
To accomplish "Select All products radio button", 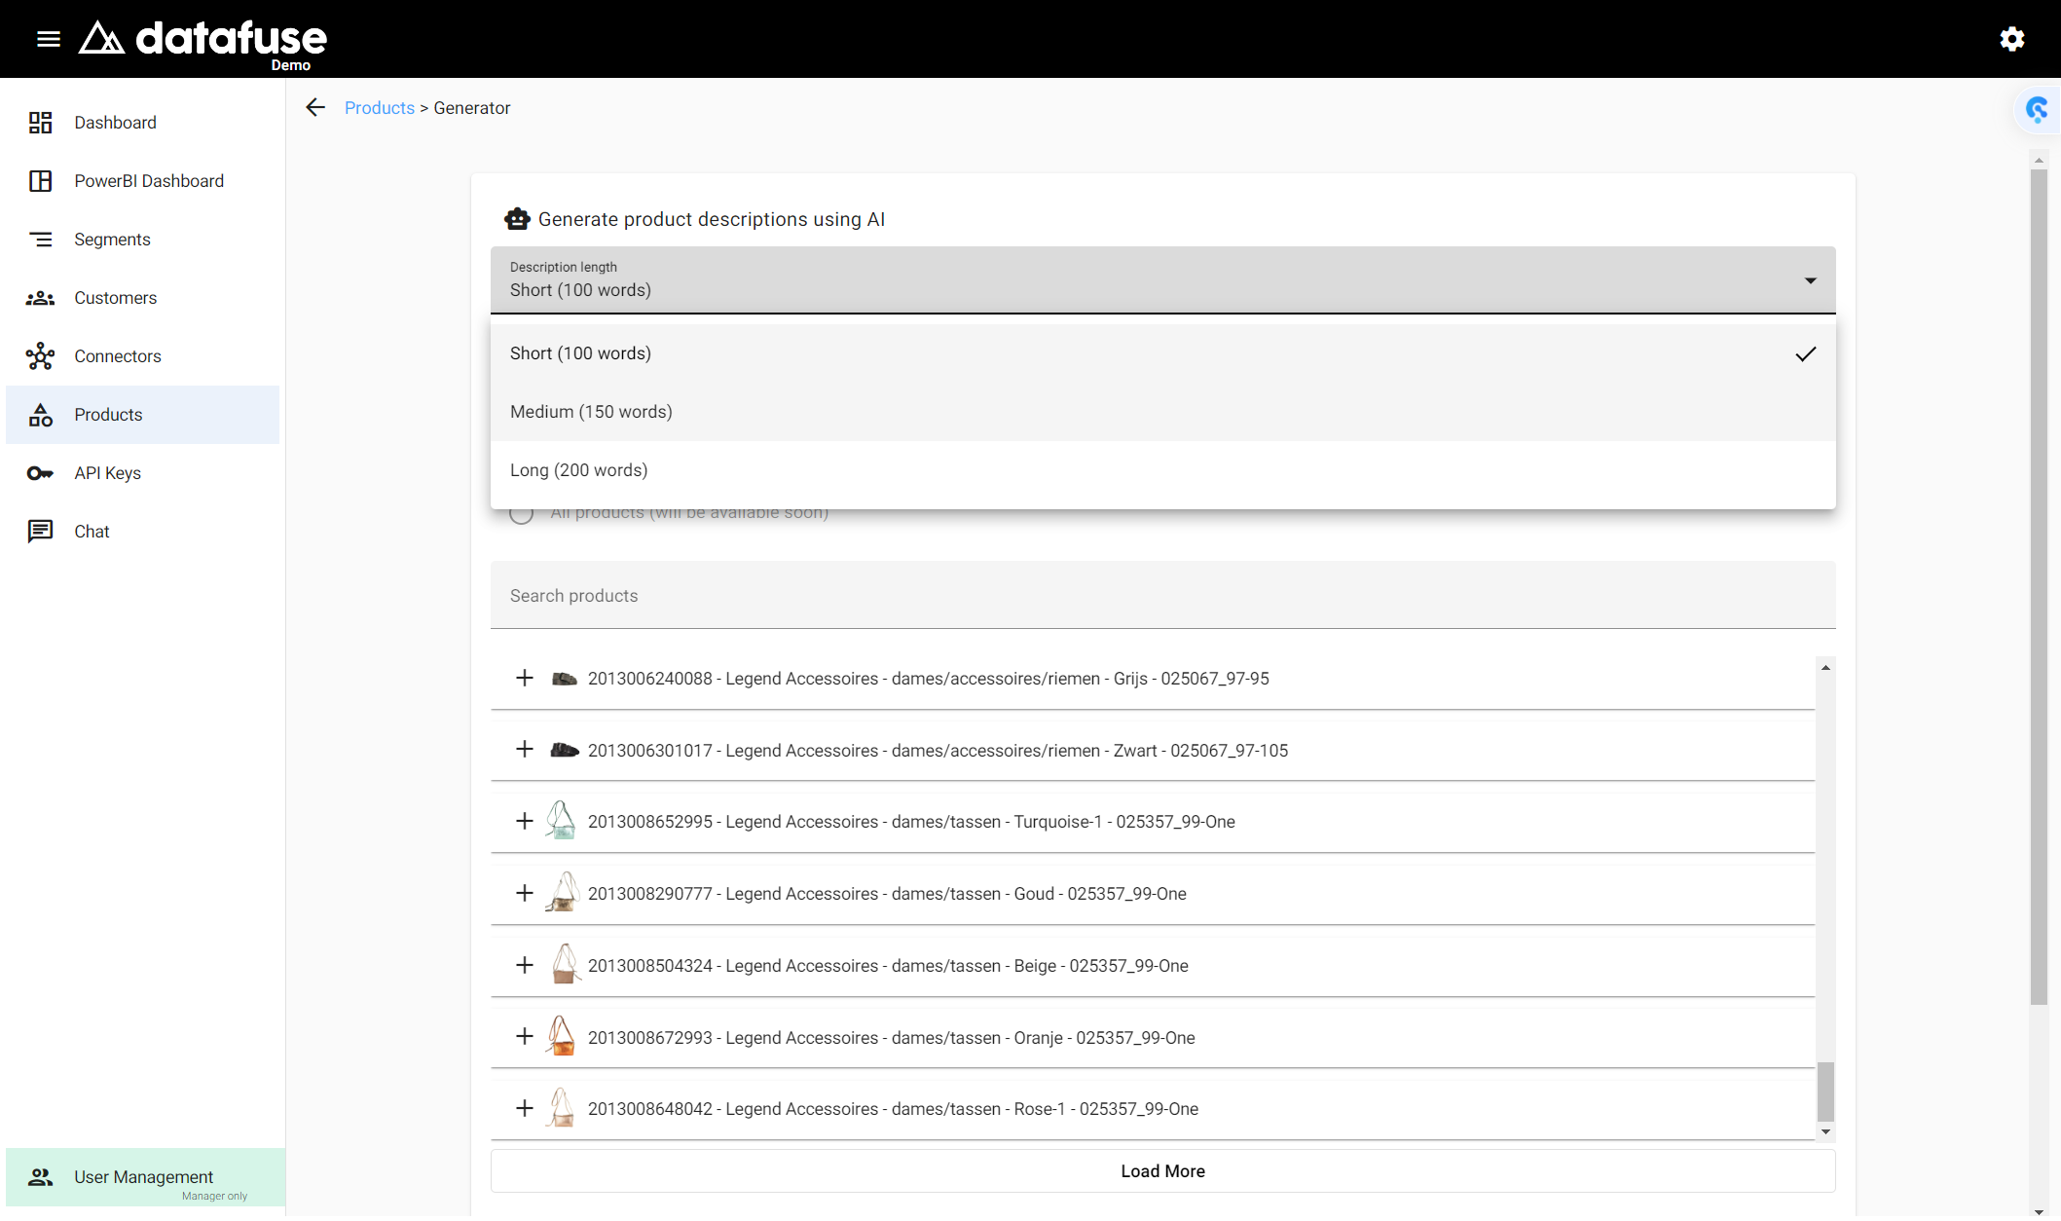I will click(x=522, y=513).
